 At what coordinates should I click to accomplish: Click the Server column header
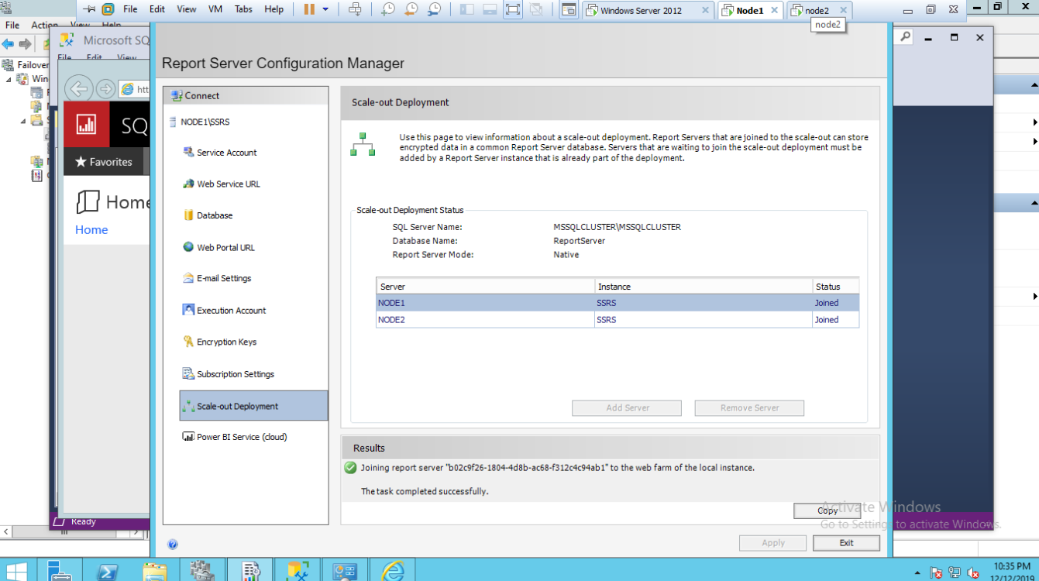[x=486, y=287]
